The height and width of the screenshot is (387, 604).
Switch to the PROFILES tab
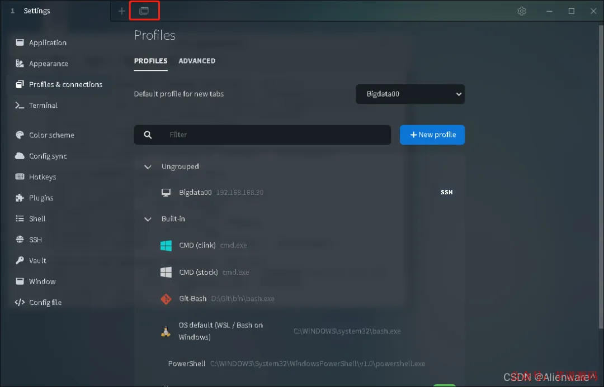(x=150, y=61)
